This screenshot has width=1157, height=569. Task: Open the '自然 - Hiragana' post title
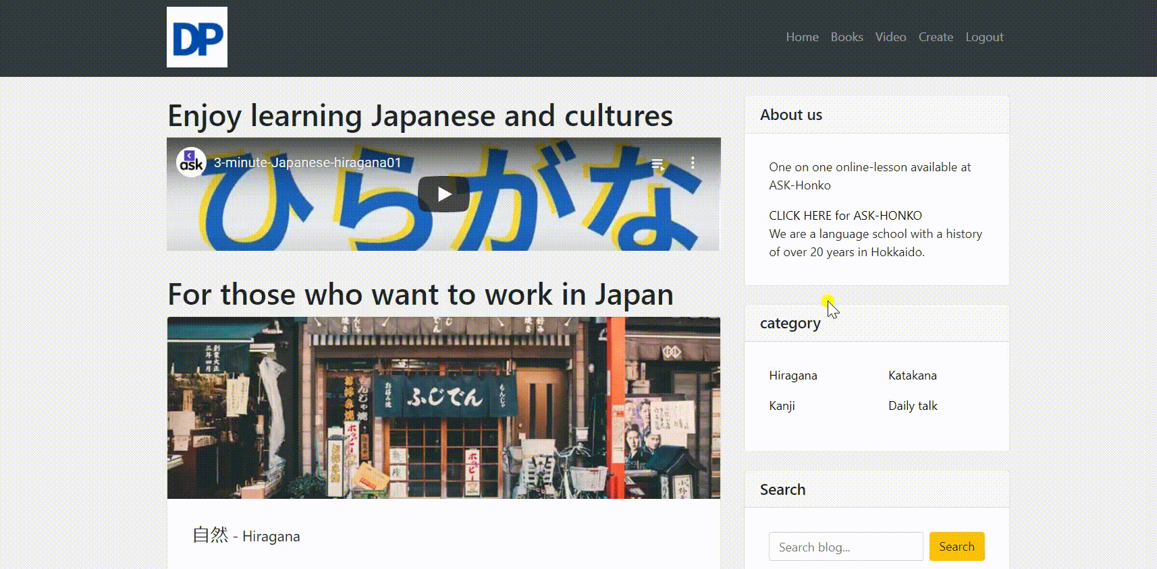click(x=246, y=536)
